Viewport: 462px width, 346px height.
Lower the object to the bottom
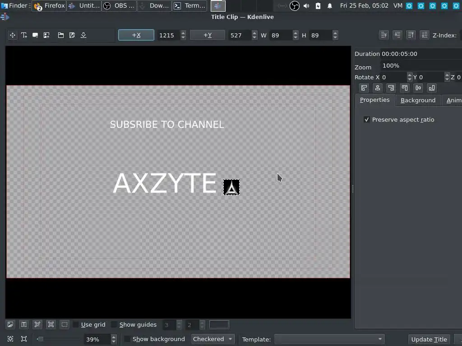point(424,35)
